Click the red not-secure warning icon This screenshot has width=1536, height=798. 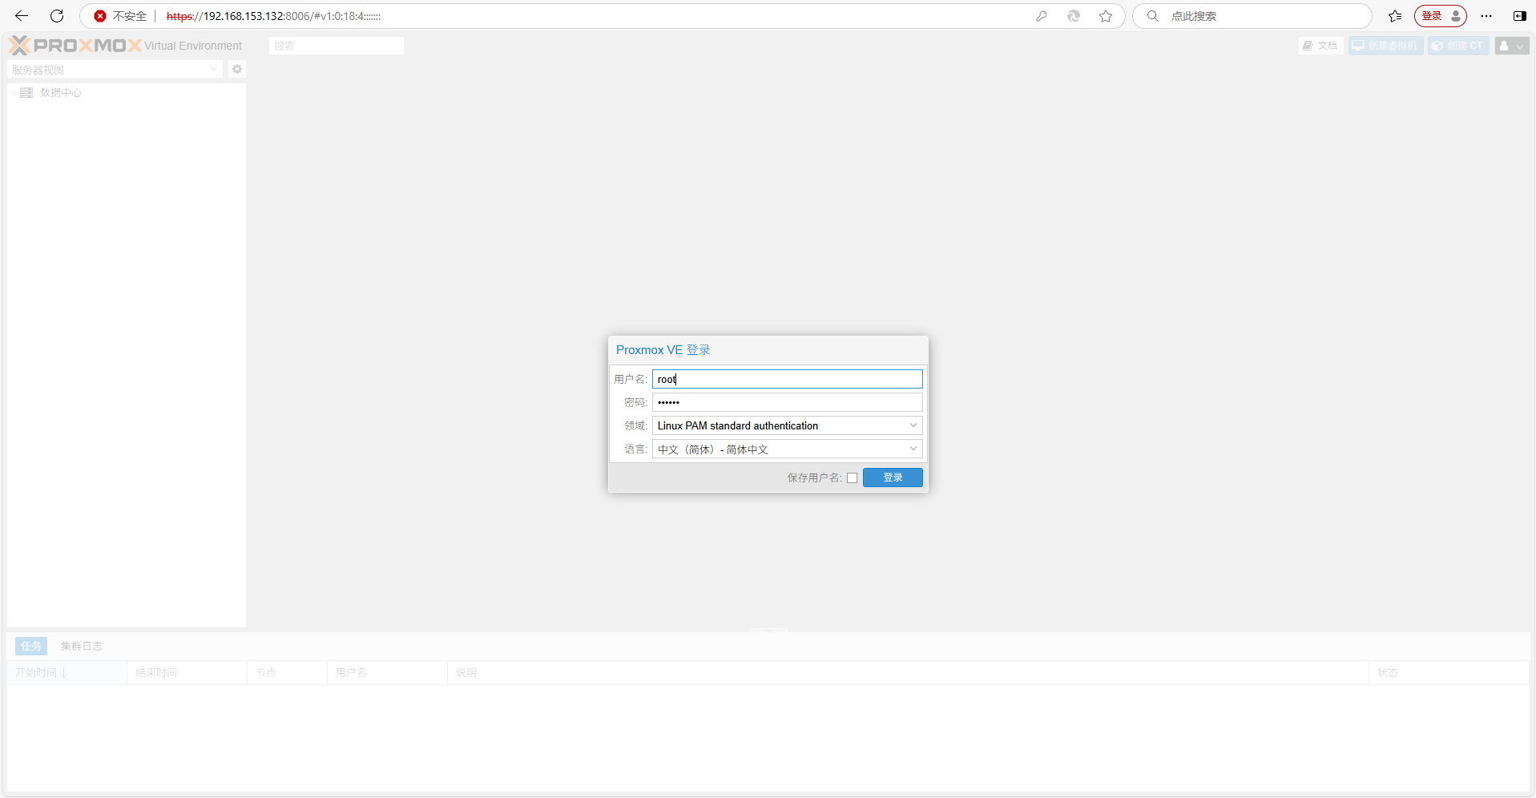coord(100,16)
